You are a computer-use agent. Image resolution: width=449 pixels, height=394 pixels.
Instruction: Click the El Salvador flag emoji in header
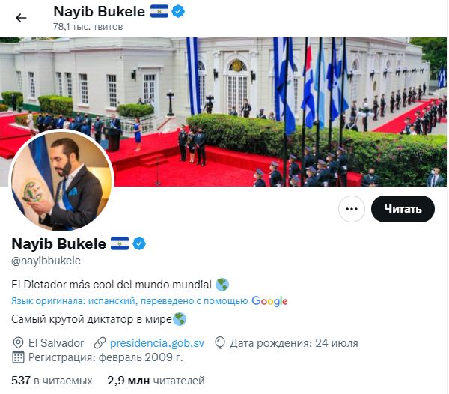159,12
